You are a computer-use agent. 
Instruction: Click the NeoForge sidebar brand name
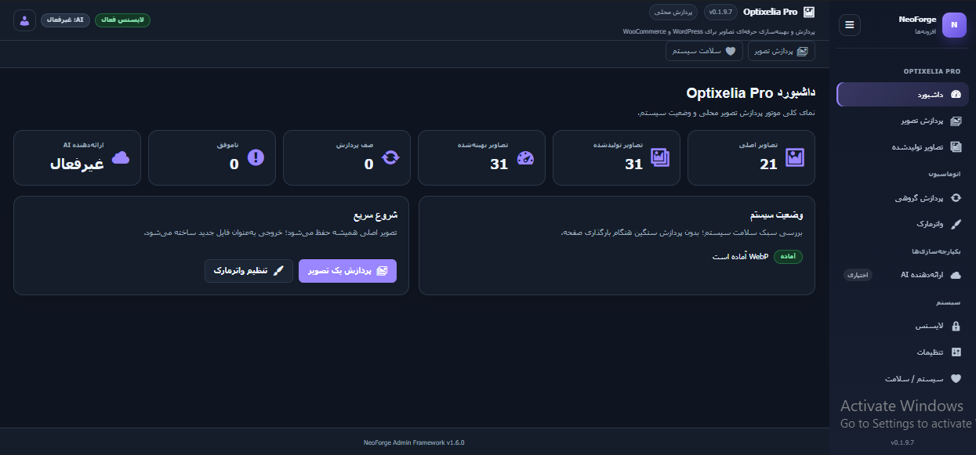917,20
